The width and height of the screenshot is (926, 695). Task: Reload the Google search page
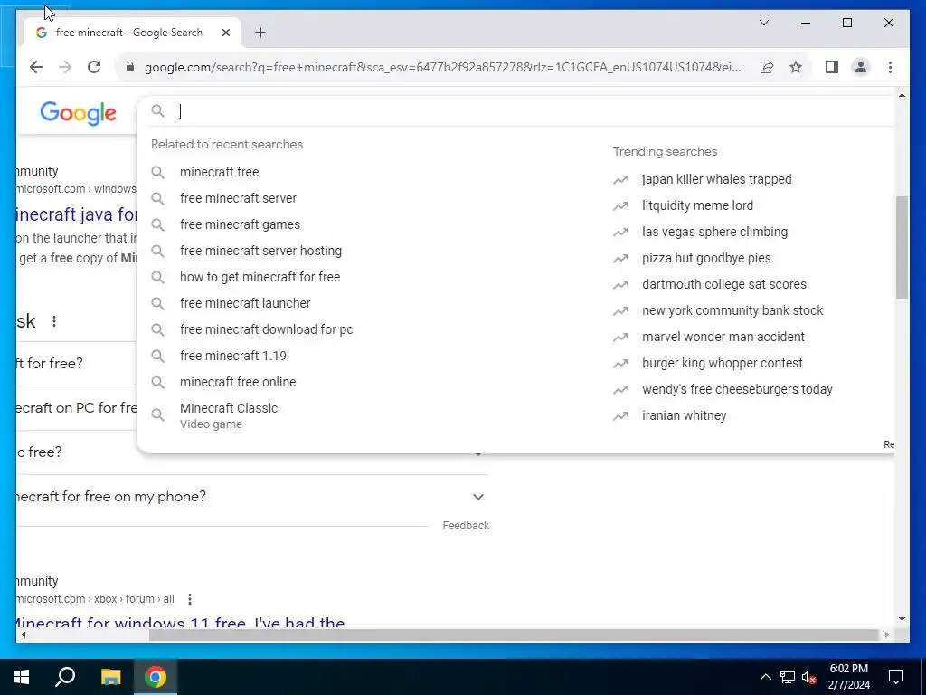coord(94,67)
